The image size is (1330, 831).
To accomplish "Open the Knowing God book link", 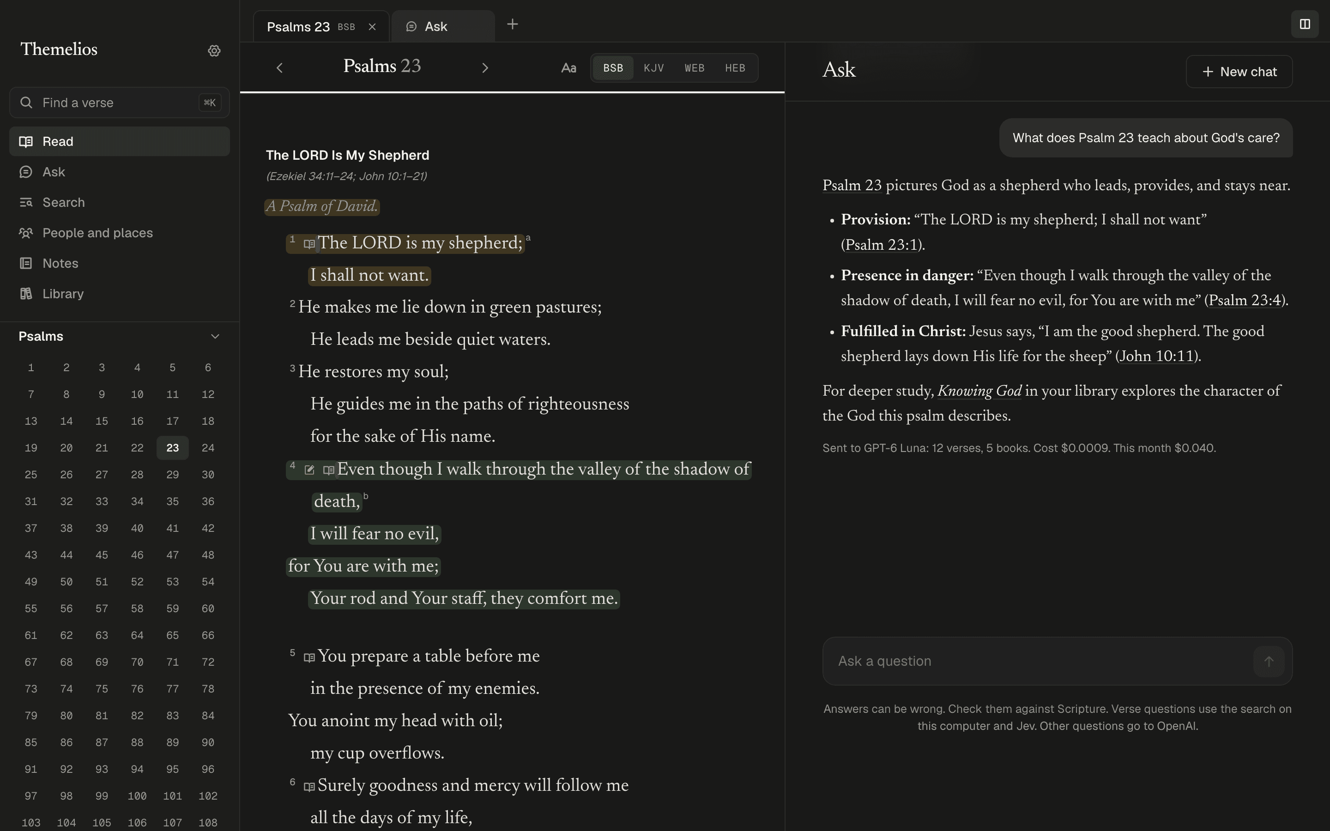I will [x=979, y=391].
